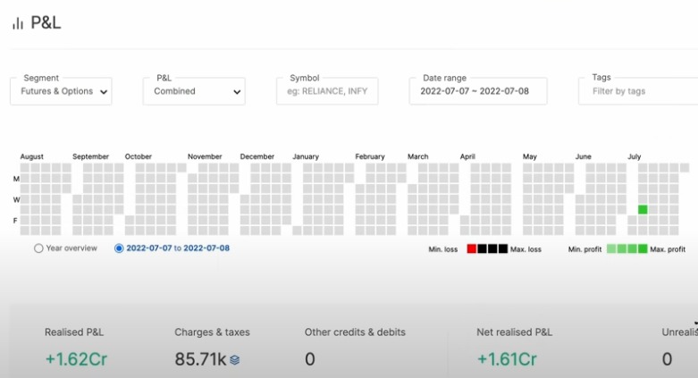The image size is (698, 378).
Task: Select the custom date range radio button
Action: (x=120, y=248)
